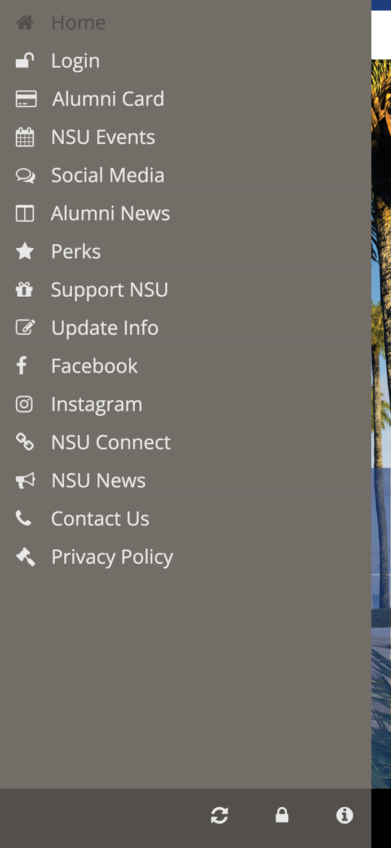Image resolution: width=391 pixels, height=848 pixels.
Task: Select Social Media from the menu
Action: [x=108, y=174]
